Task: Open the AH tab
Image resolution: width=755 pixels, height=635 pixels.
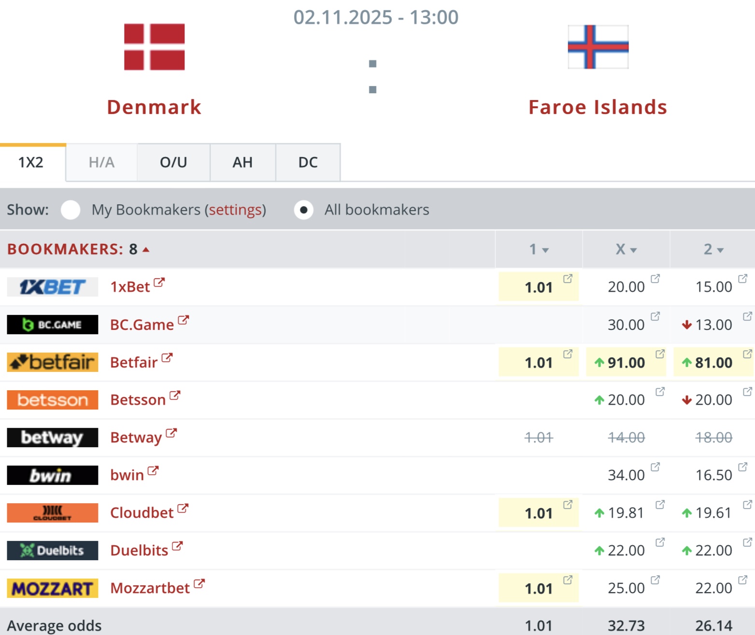Action: [242, 162]
